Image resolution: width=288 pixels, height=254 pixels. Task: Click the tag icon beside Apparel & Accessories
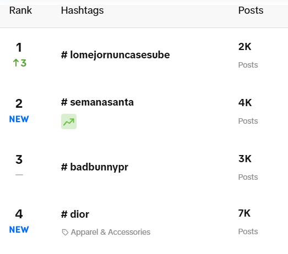[x=65, y=232]
